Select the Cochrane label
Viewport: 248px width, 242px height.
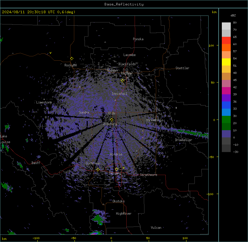tap(93, 163)
